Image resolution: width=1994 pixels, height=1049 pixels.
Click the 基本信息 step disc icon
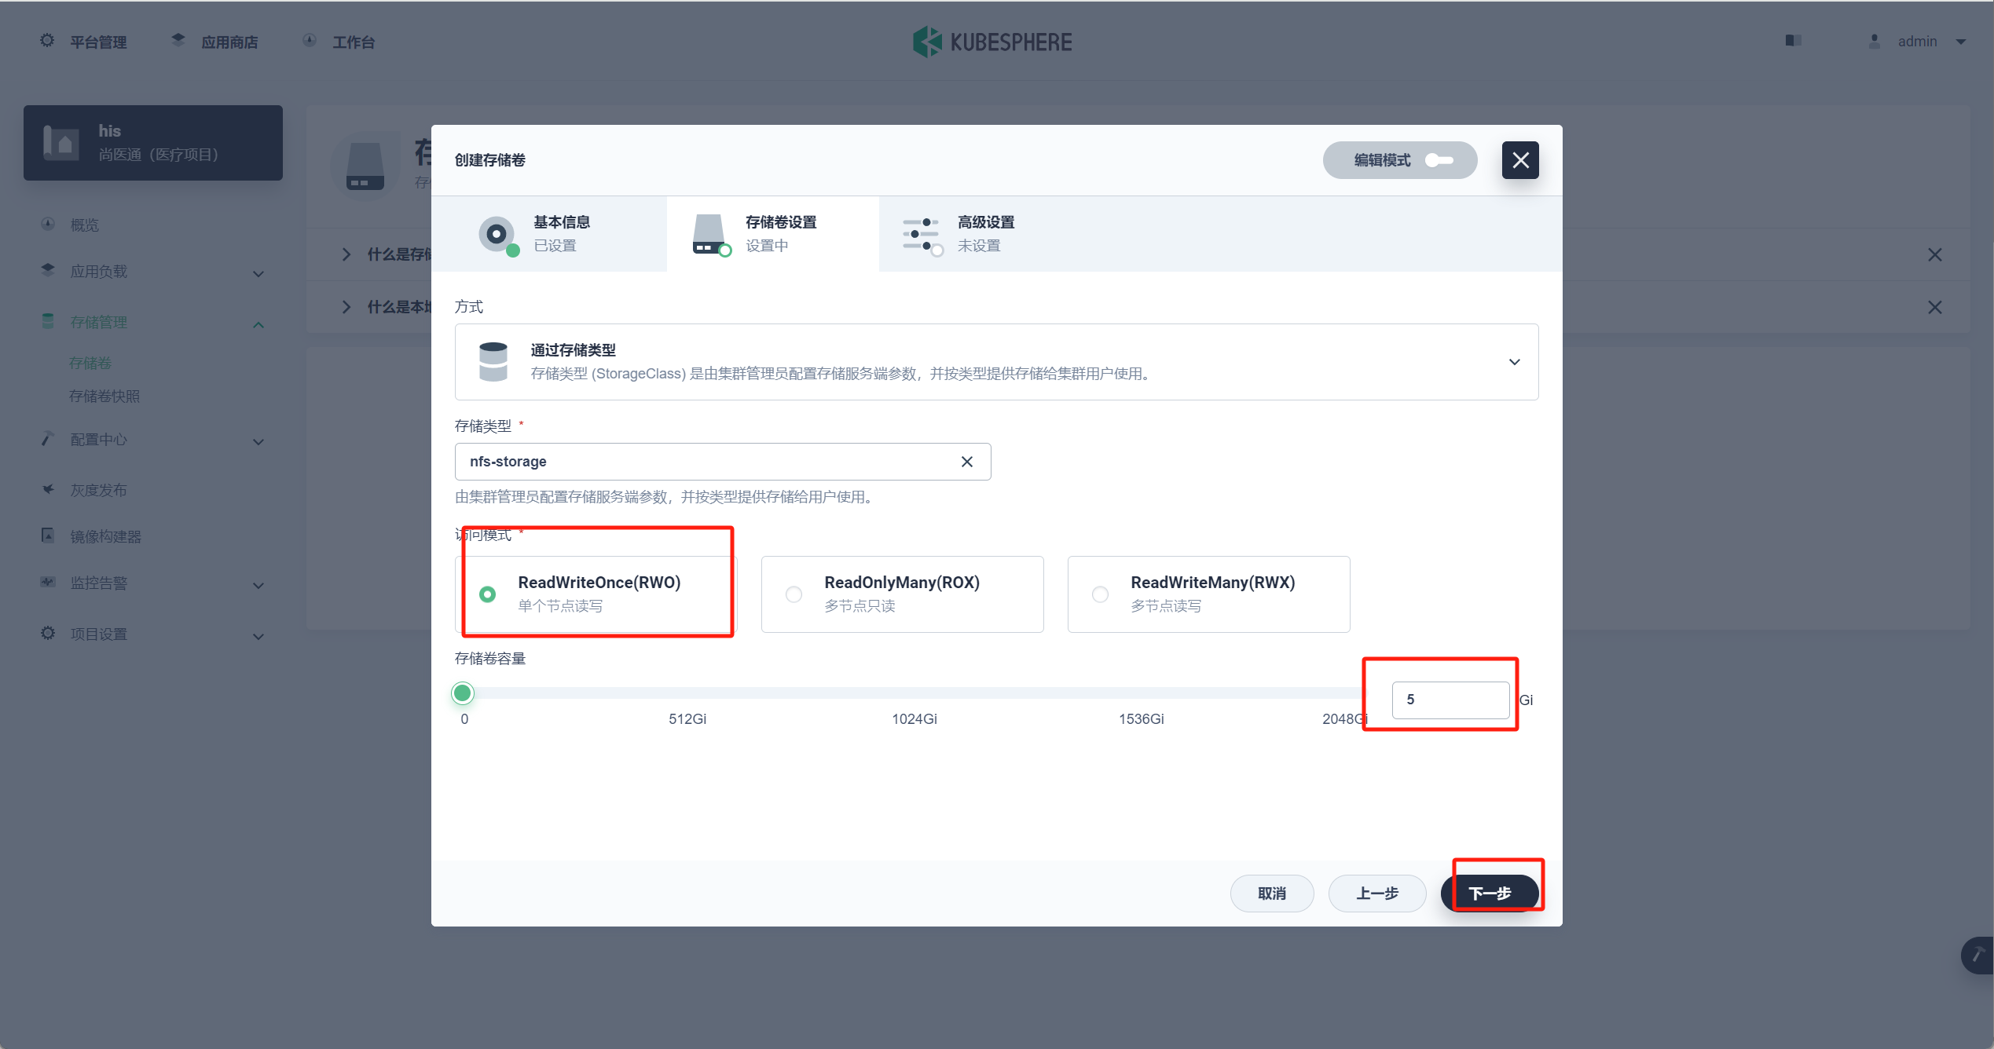pos(498,235)
